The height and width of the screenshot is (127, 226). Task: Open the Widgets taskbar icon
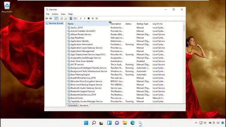point(109,123)
